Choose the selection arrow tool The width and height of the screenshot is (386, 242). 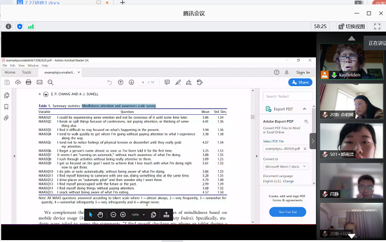[x=90, y=215]
